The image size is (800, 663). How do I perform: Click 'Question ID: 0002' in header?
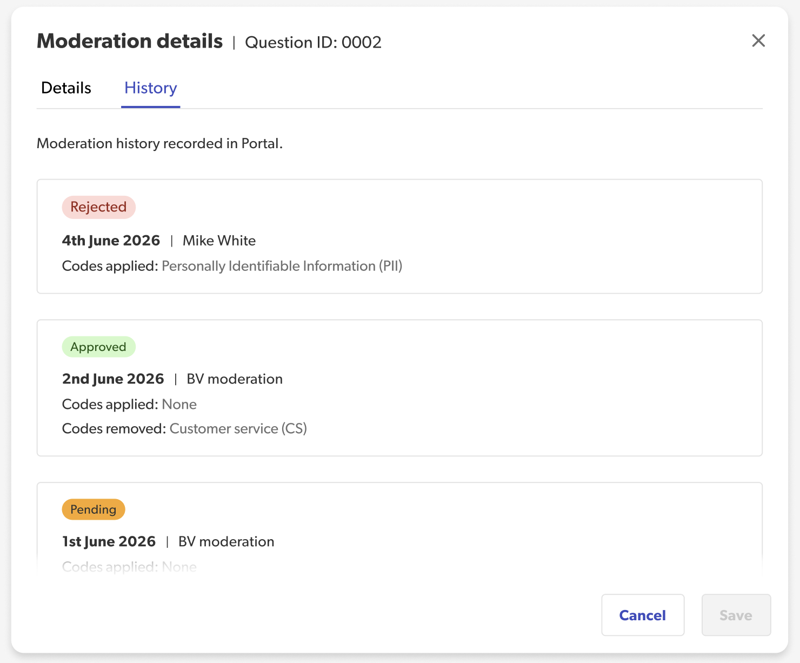pyautogui.click(x=314, y=42)
